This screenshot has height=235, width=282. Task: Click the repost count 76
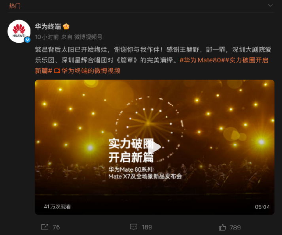pos(56,227)
